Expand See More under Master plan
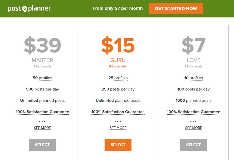 [x=42, y=128]
